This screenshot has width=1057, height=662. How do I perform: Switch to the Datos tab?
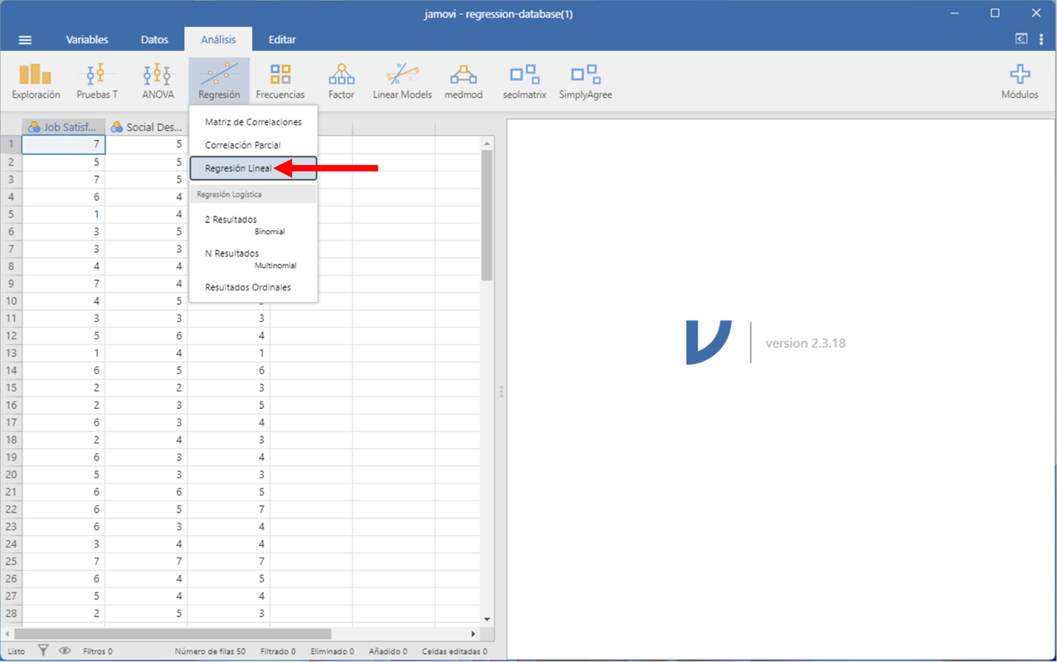pyautogui.click(x=154, y=40)
